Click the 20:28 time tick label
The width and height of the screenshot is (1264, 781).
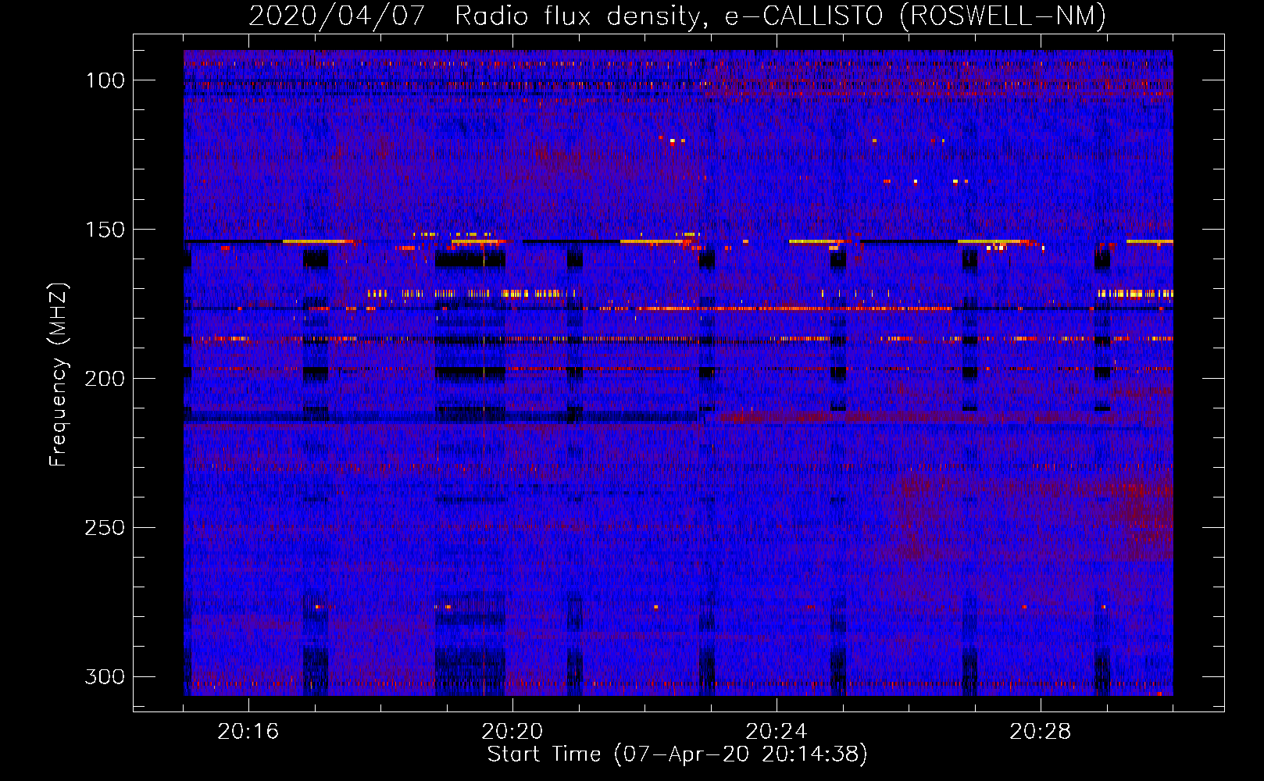pos(1041,732)
